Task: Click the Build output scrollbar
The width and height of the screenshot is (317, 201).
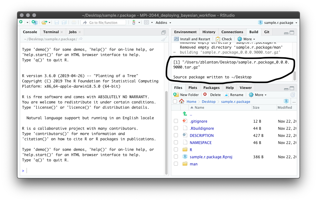Action: point(295,76)
